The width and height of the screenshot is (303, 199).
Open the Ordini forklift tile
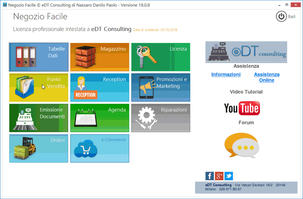[x=39, y=148]
